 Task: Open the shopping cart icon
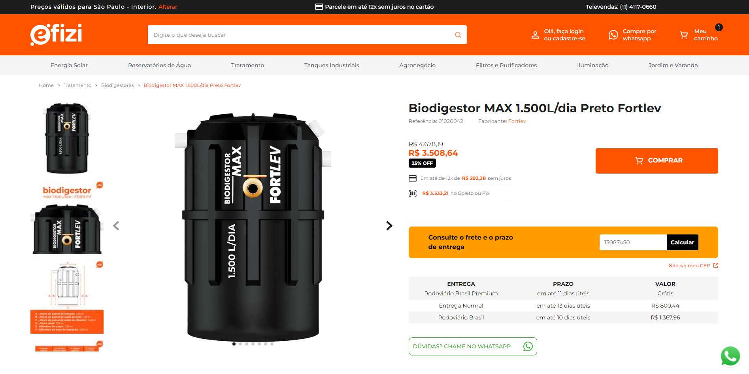(684, 35)
